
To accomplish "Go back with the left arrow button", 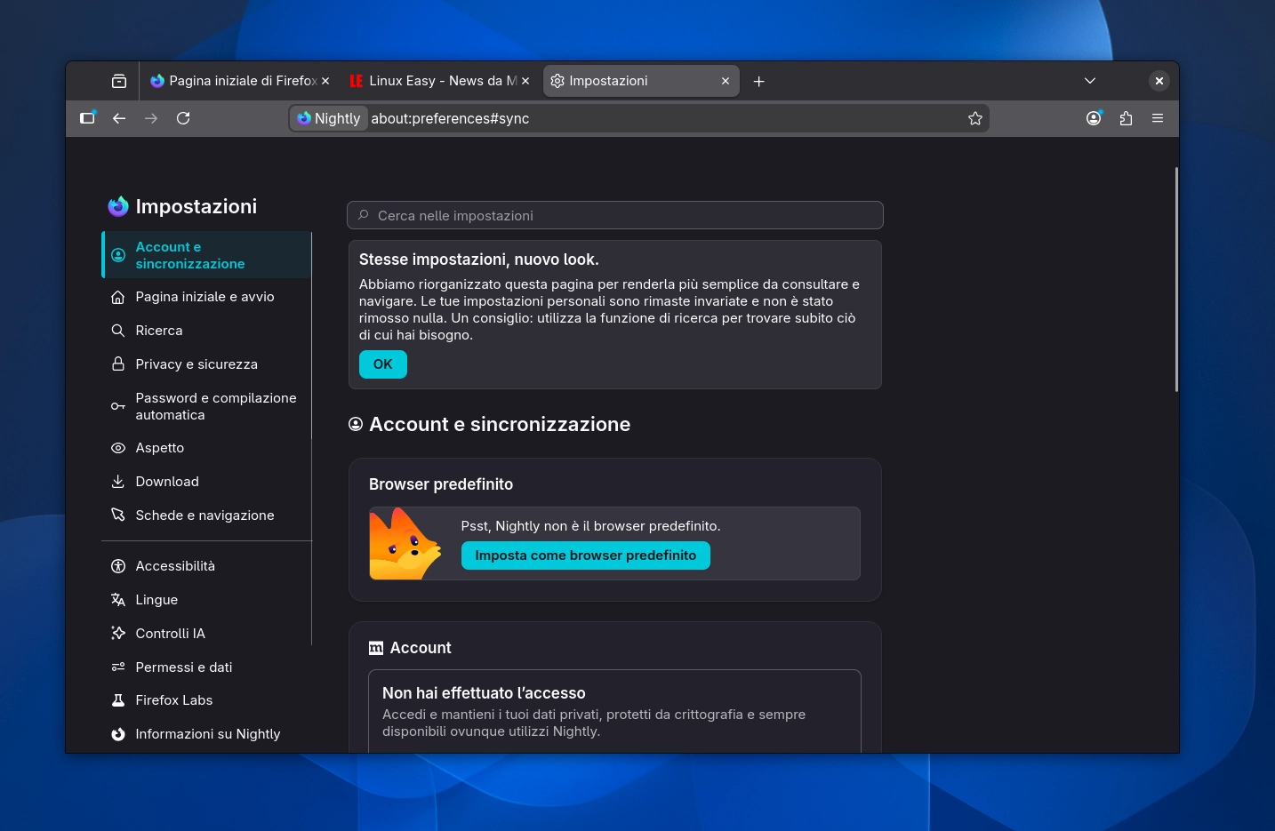I will tap(119, 118).
